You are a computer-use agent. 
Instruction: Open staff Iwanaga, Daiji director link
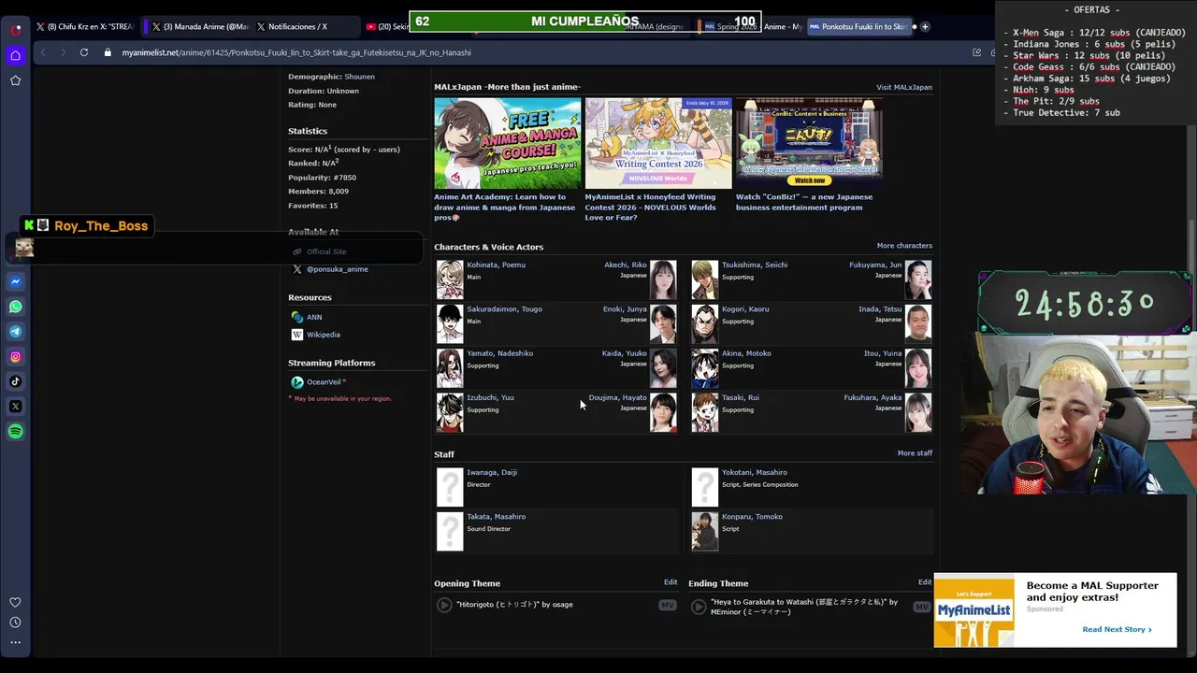click(492, 472)
